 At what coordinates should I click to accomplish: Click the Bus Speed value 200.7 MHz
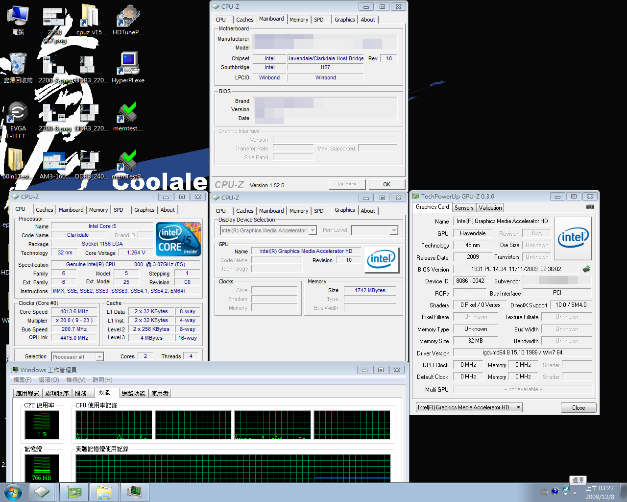click(74, 329)
